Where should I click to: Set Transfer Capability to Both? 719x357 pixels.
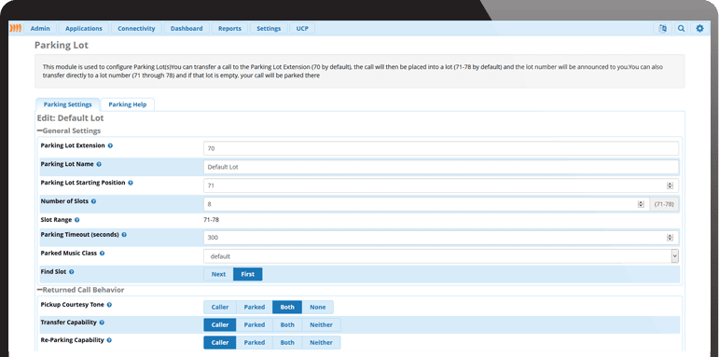click(x=287, y=325)
